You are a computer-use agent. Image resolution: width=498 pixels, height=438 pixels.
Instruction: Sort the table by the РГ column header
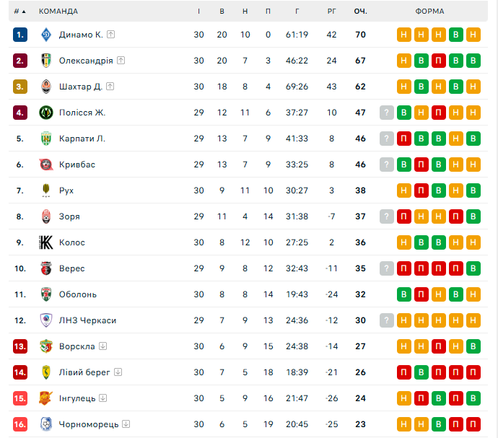click(331, 12)
